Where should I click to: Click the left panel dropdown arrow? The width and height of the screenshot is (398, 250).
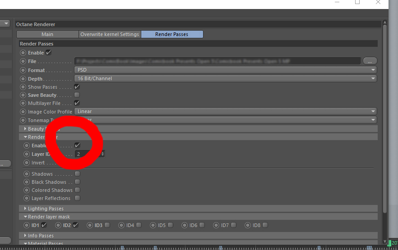pos(6,23)
